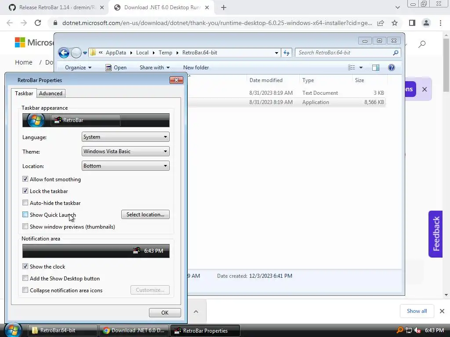The height and width of the screenshot is (337, 450).
Task: Select the Application file row of 8,566 KB
Action: [287, 102]
